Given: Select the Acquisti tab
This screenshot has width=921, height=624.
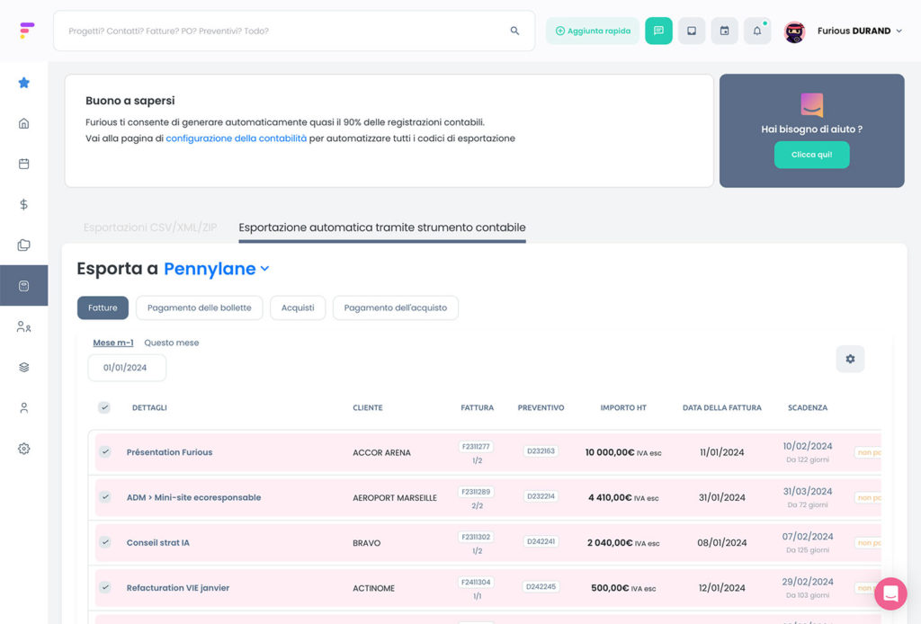Looking at the screenshot, I should (x=298, y=308).
